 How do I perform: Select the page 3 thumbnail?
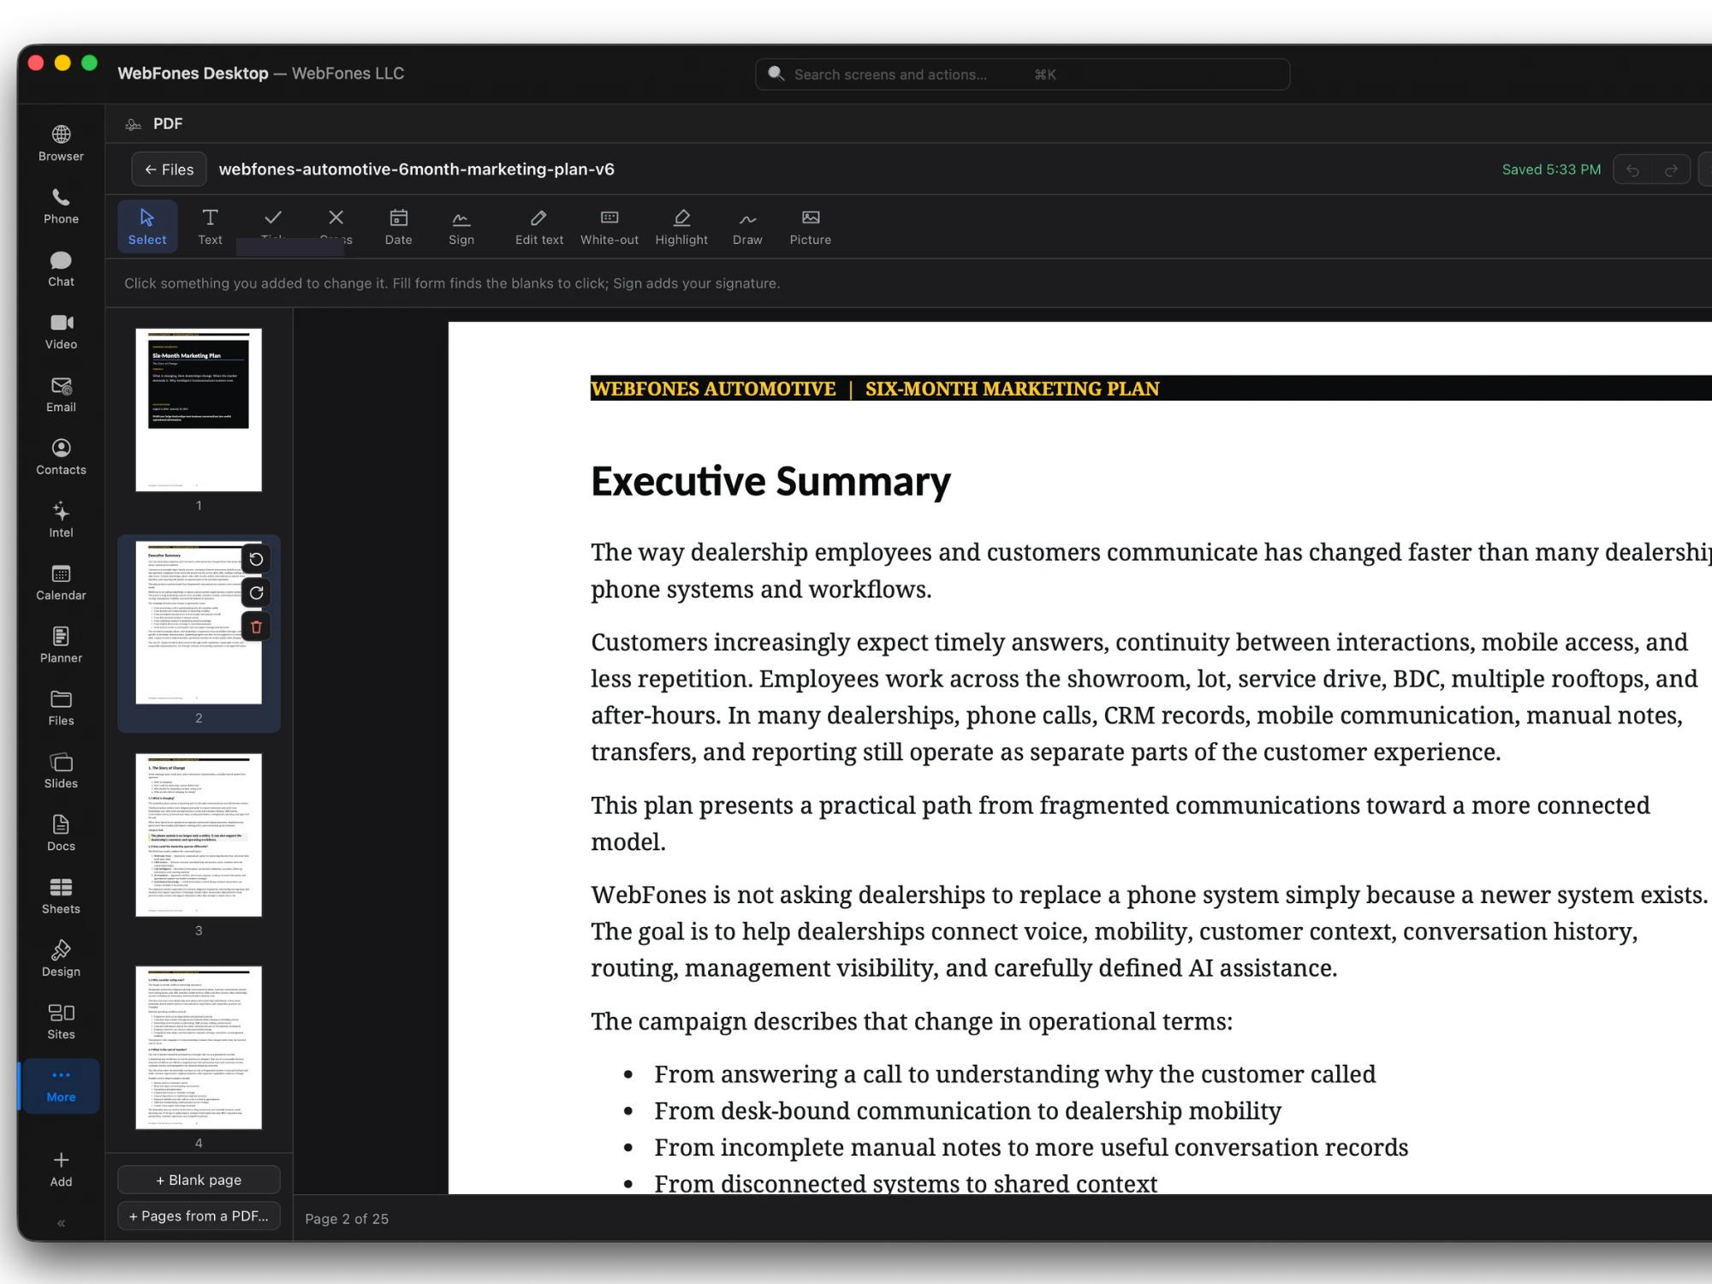pos(199,835)
